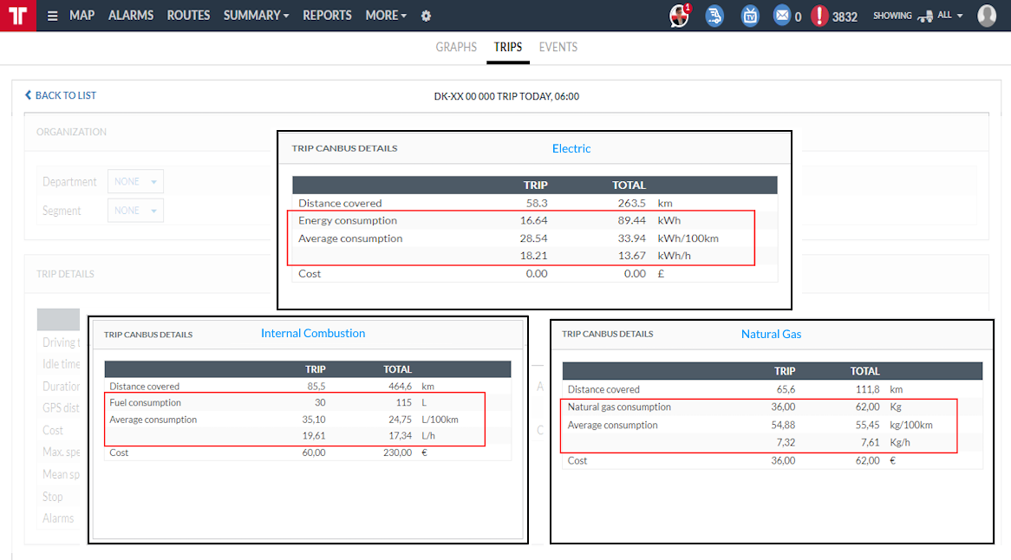Open the ROUTES page
Image resolution: width=1011 pixels, height=560 pixels.
click(x=188, y=16)
